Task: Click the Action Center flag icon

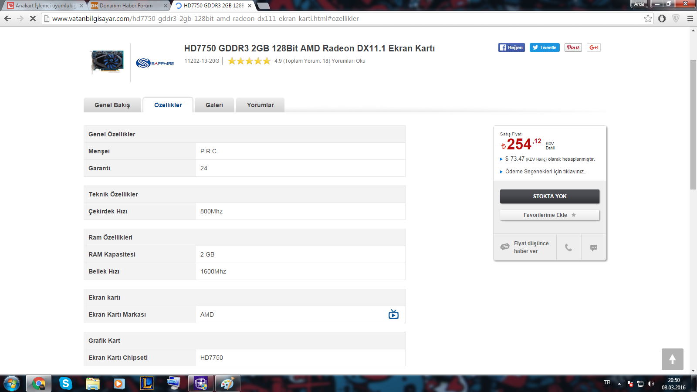Action: (x=630, y=384)
